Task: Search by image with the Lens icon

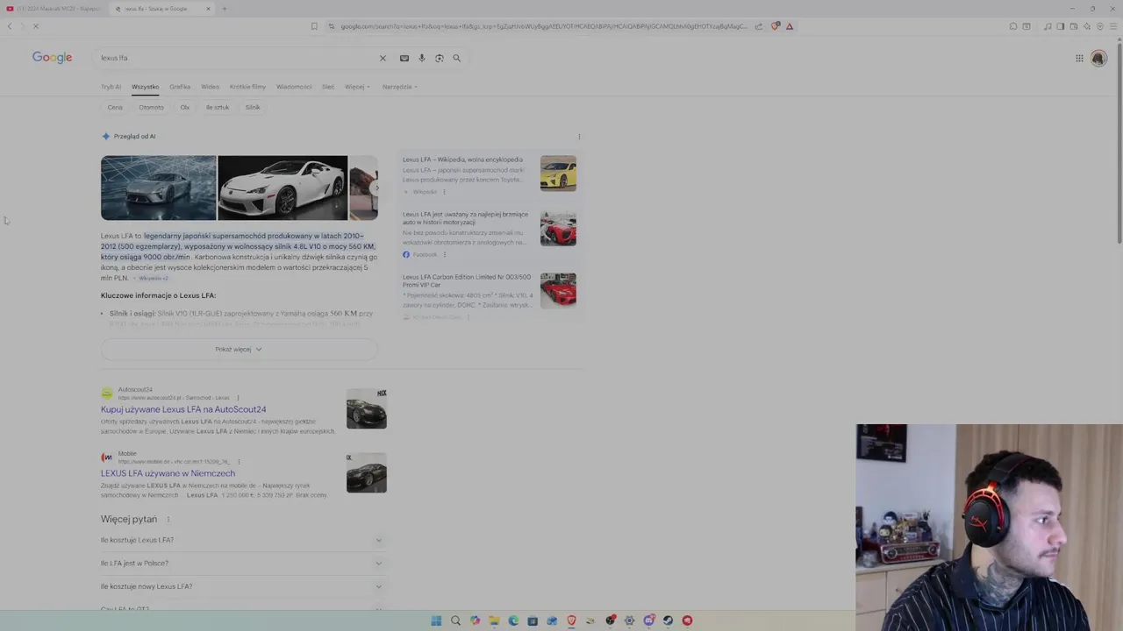Action: 440,58
